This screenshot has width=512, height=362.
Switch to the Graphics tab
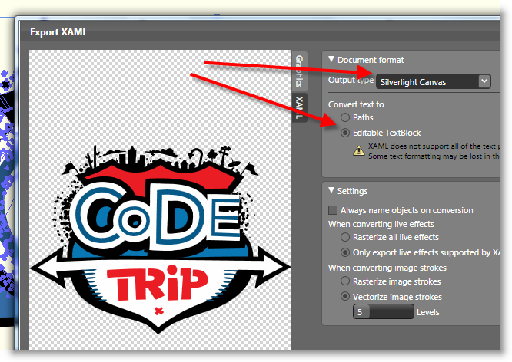(299, 71)
